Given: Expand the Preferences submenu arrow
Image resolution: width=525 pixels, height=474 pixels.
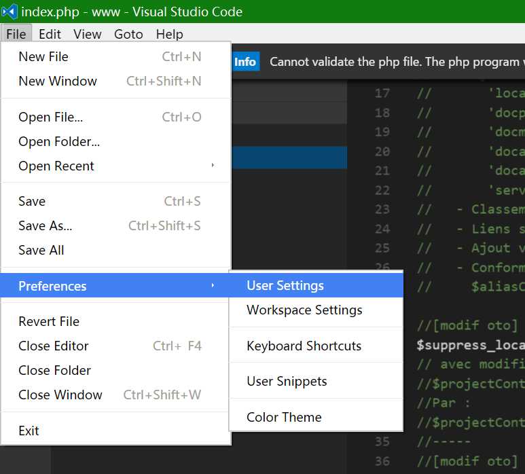Looking at the screenshot, I should [x=213, y=285].
